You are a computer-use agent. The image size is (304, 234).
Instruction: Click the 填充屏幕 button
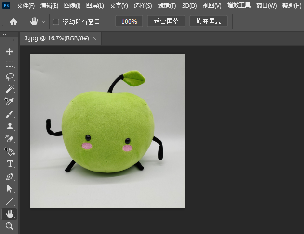pyautogui.click(x=209, y=21)
